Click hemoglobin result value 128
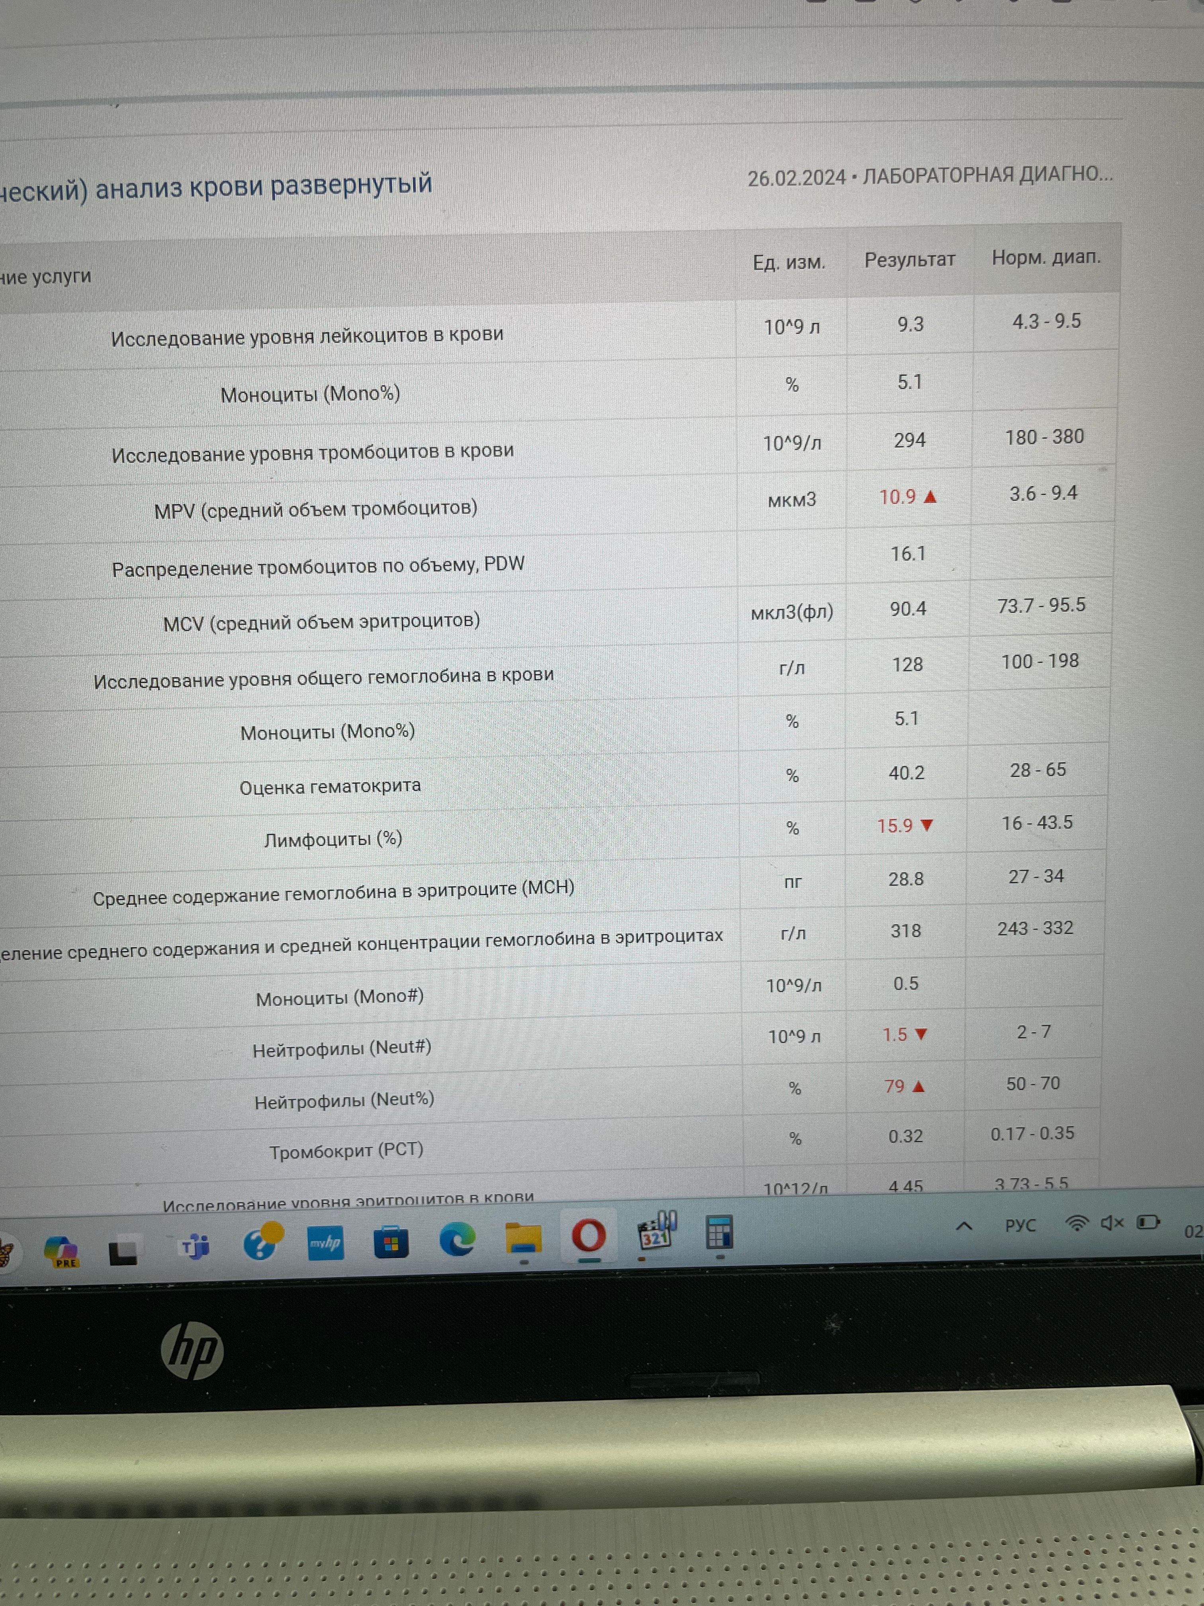 coord(907,664)
